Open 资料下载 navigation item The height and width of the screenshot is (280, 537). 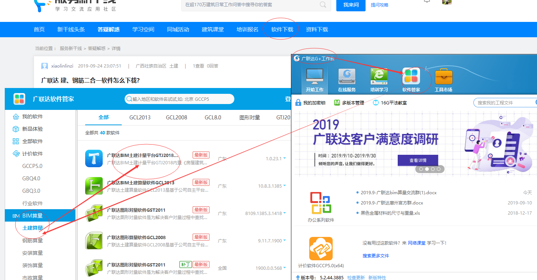[317, 30]
